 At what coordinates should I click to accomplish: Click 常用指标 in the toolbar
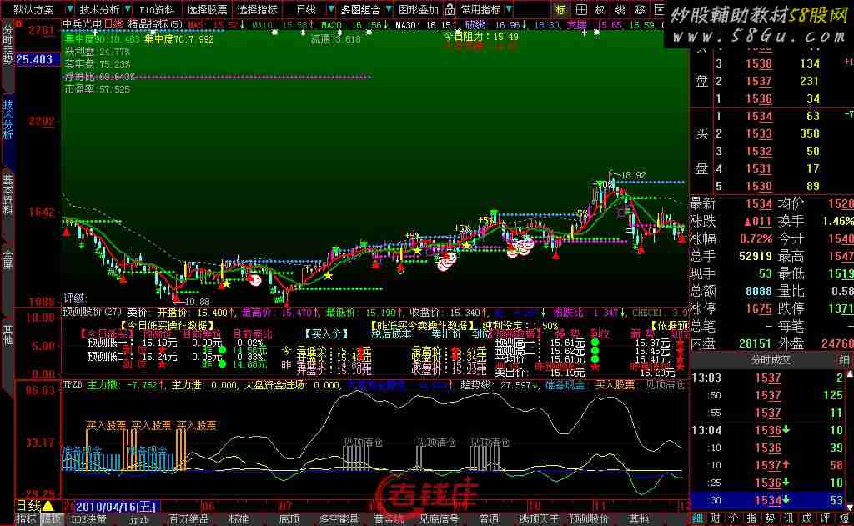tap(481, 10)
